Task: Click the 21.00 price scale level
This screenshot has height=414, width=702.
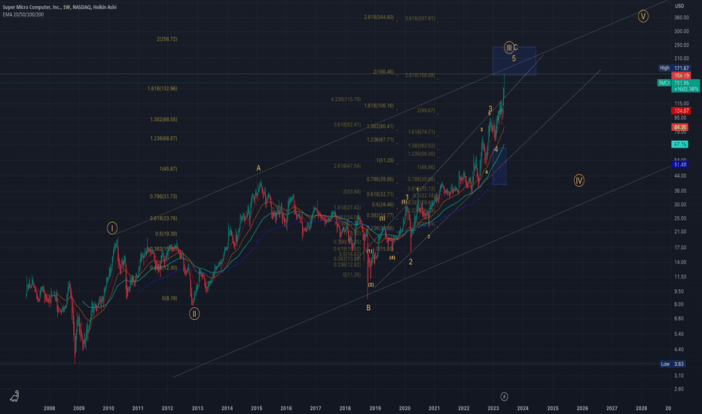Action: [x=680, y=232]
